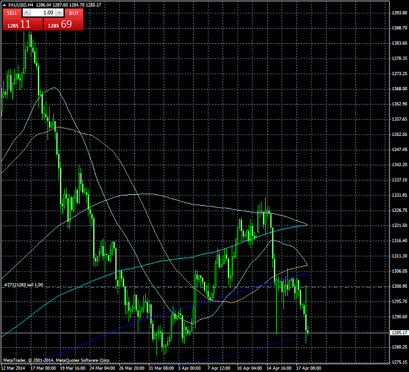This screenshot has width=409, height=372.
Task: Click the sell price tile 1285 11
Action: pyautogui.click(x=23, y=24)
